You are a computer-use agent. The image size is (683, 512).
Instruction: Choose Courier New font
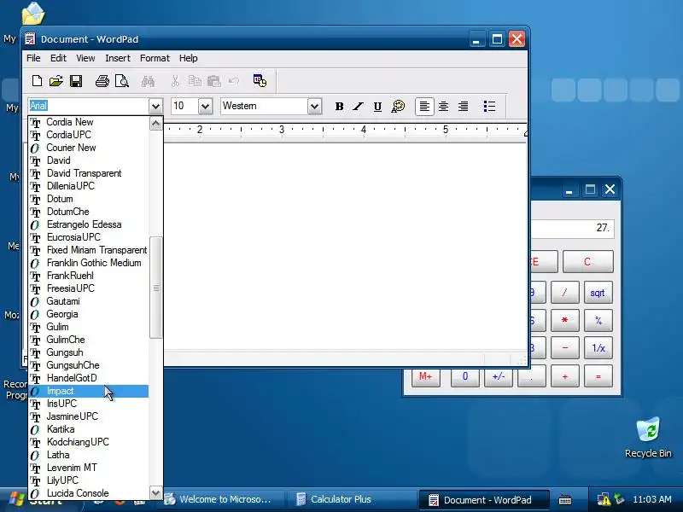[89, 148]
